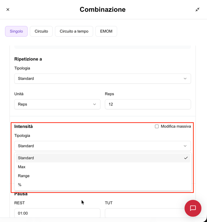Switch to the Singolo tab
Image resolution: width=207 pixels, height=222 pixels.
click(x=16, y=31)
